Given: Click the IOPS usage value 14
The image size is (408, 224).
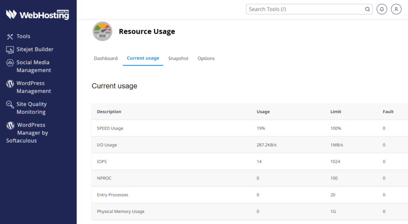Looking at the screenshot, I should [x=259, y=162].
